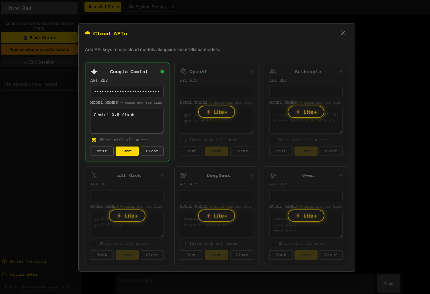Click Test on the OpenAI card

(191, 151)
